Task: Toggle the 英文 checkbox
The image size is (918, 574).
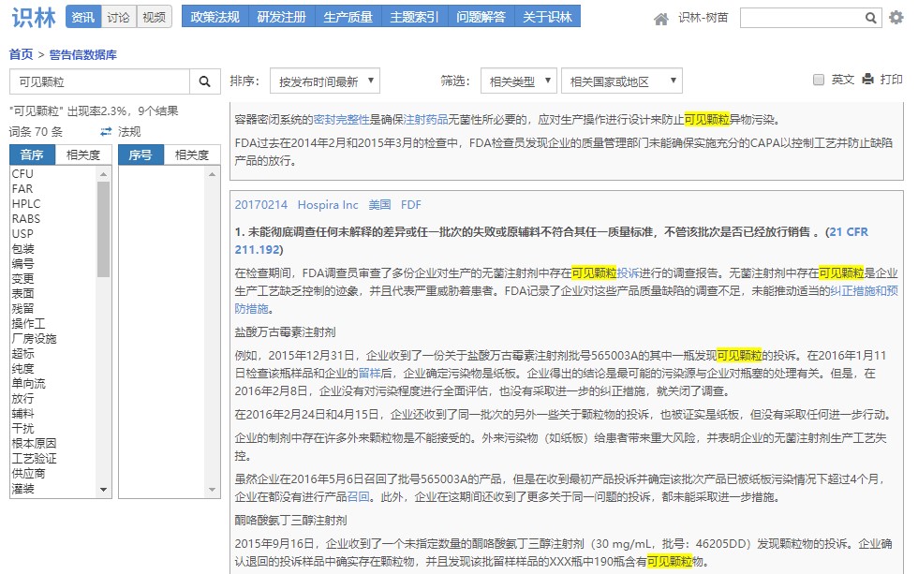Action: click(819, 80)
